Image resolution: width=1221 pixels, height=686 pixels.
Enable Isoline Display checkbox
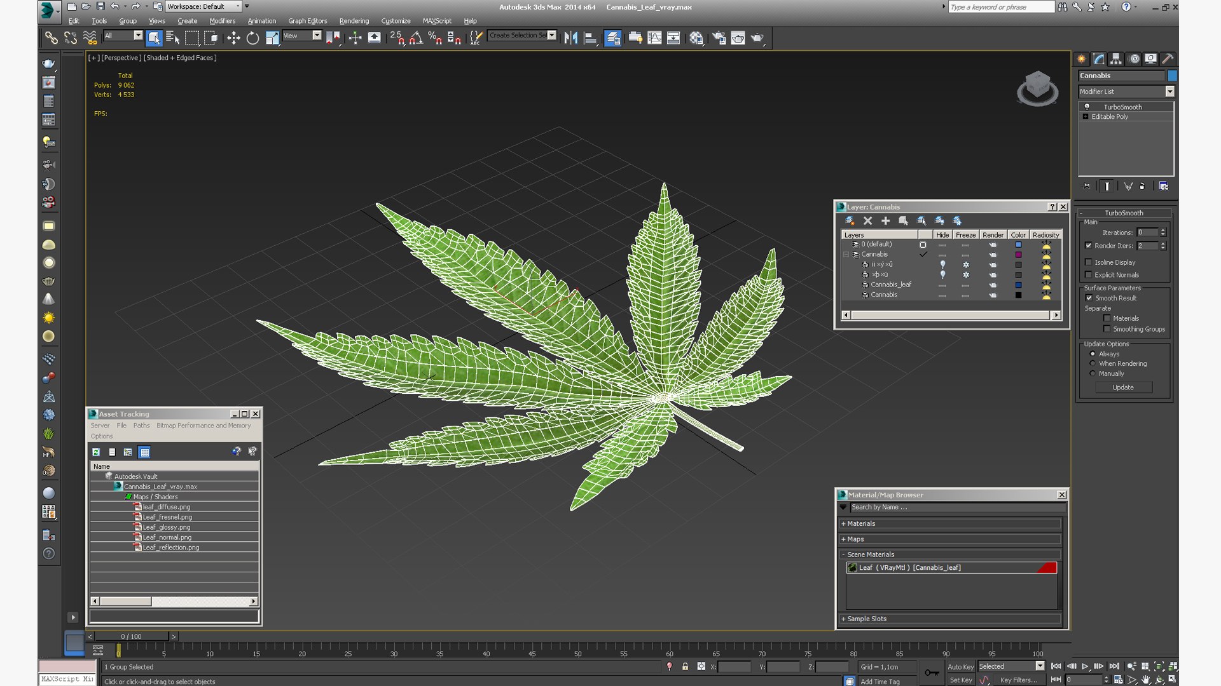pyautogui.click(x=1089, y=262)
